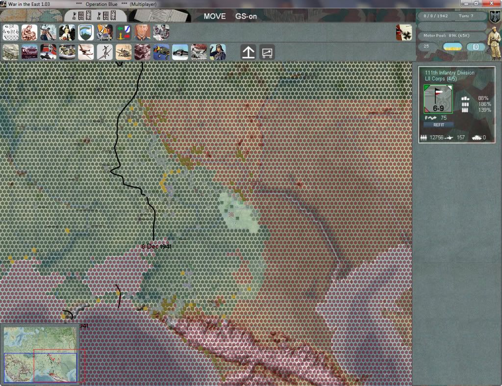Viewport: 502px width, 386px height.
Task: Click the weather condition indicator
Action: [452, 47]
